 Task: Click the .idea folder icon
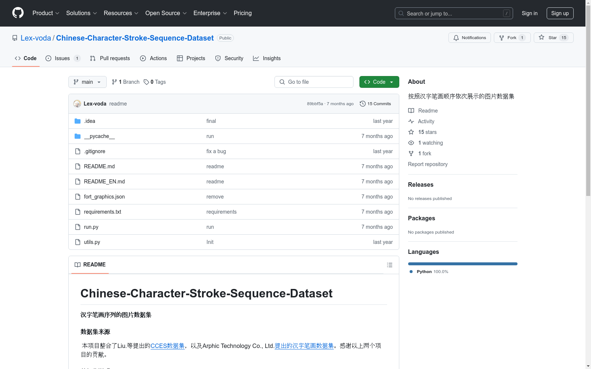point(78,121)
